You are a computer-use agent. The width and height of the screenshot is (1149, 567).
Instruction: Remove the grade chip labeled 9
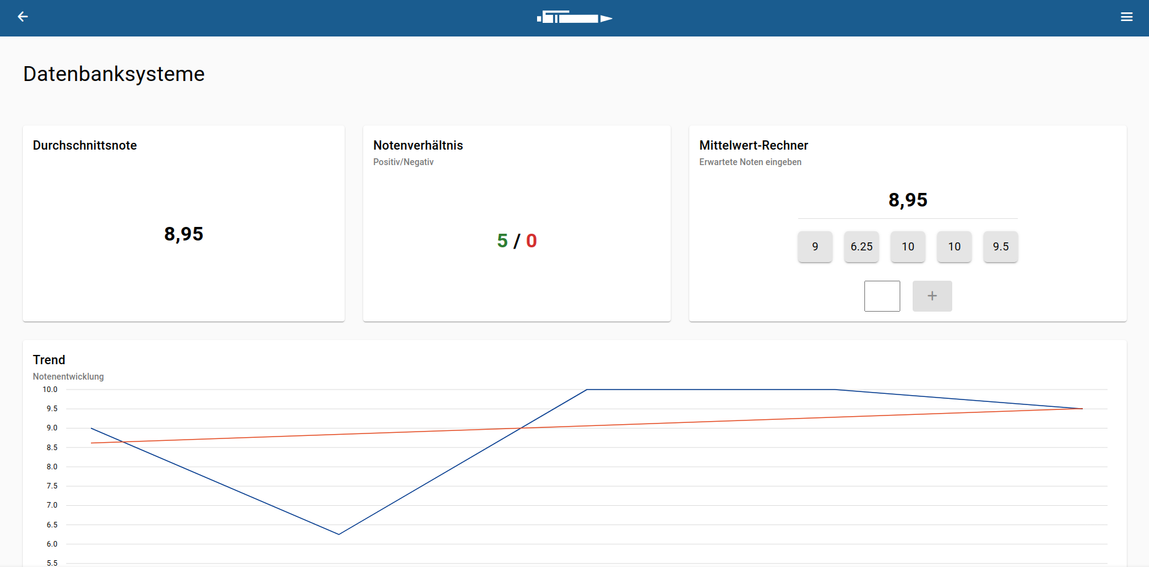click(815, 247)
